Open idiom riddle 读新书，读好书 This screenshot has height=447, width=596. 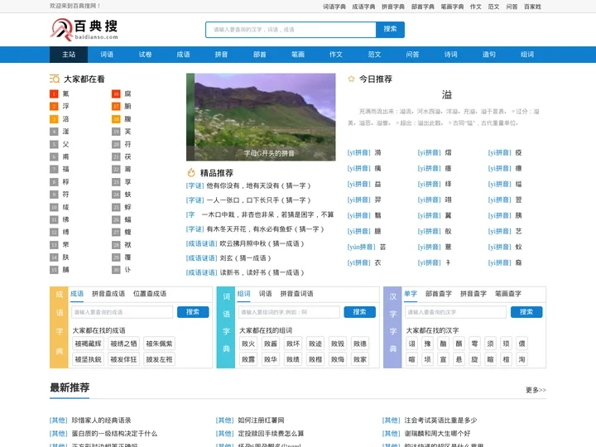click(262, 272)
